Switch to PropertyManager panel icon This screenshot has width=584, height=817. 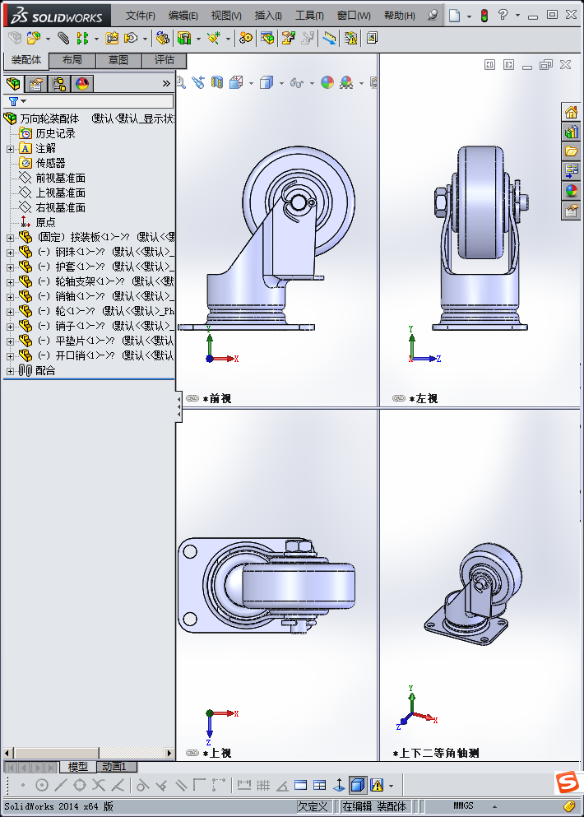click(36, 84)
